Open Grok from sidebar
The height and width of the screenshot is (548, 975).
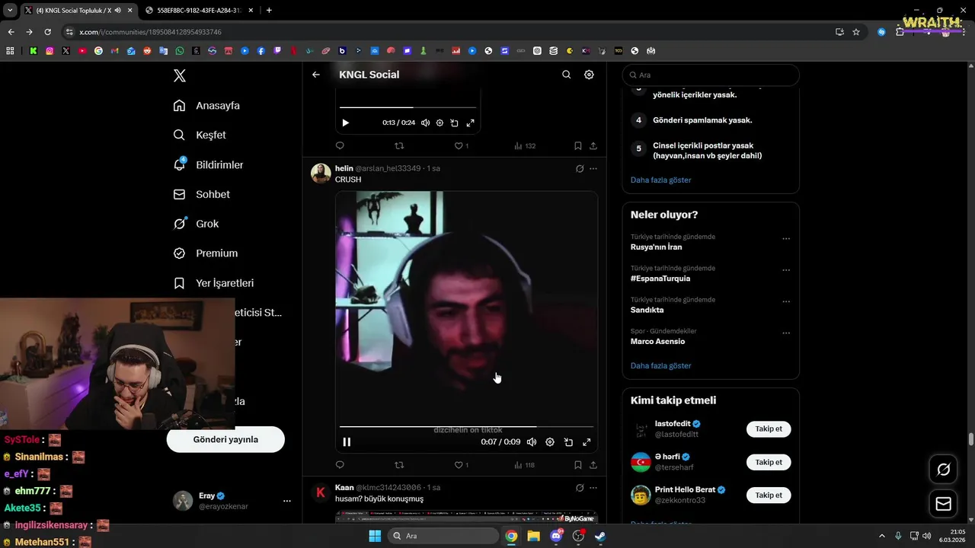coord(196,224)
